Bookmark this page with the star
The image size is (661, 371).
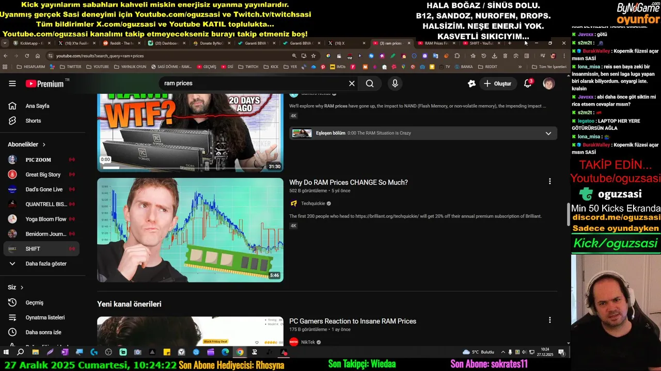coord(313,56)
